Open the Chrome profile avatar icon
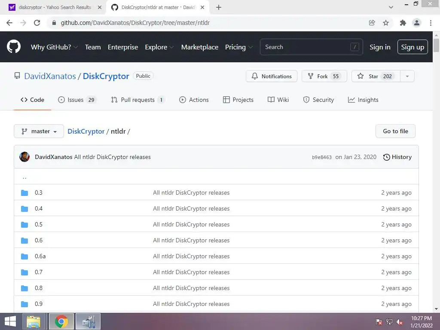This screenshot has height=330, width=440. (417, 23)
